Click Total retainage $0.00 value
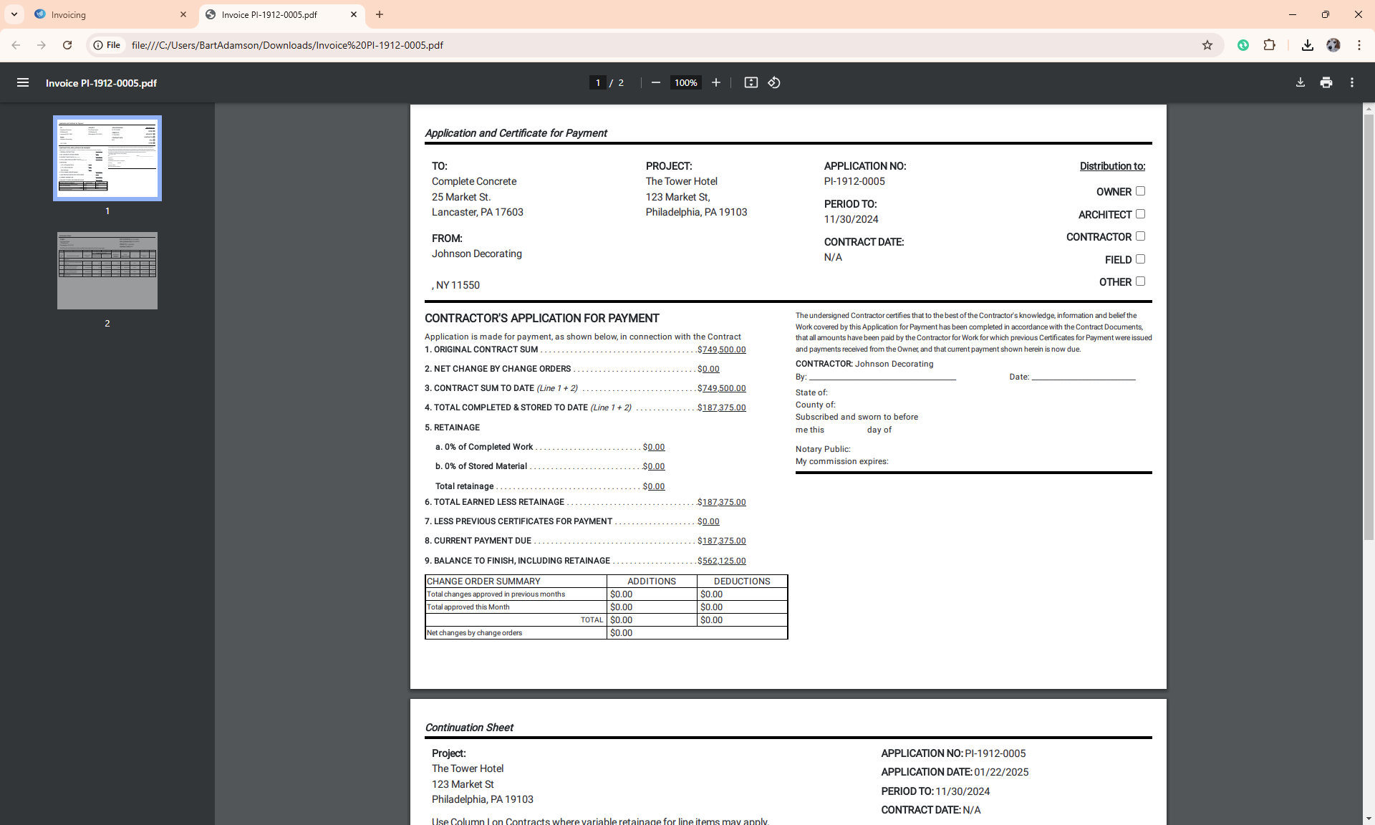This screenshot has width=1375, height=825. tap(654, 486)
